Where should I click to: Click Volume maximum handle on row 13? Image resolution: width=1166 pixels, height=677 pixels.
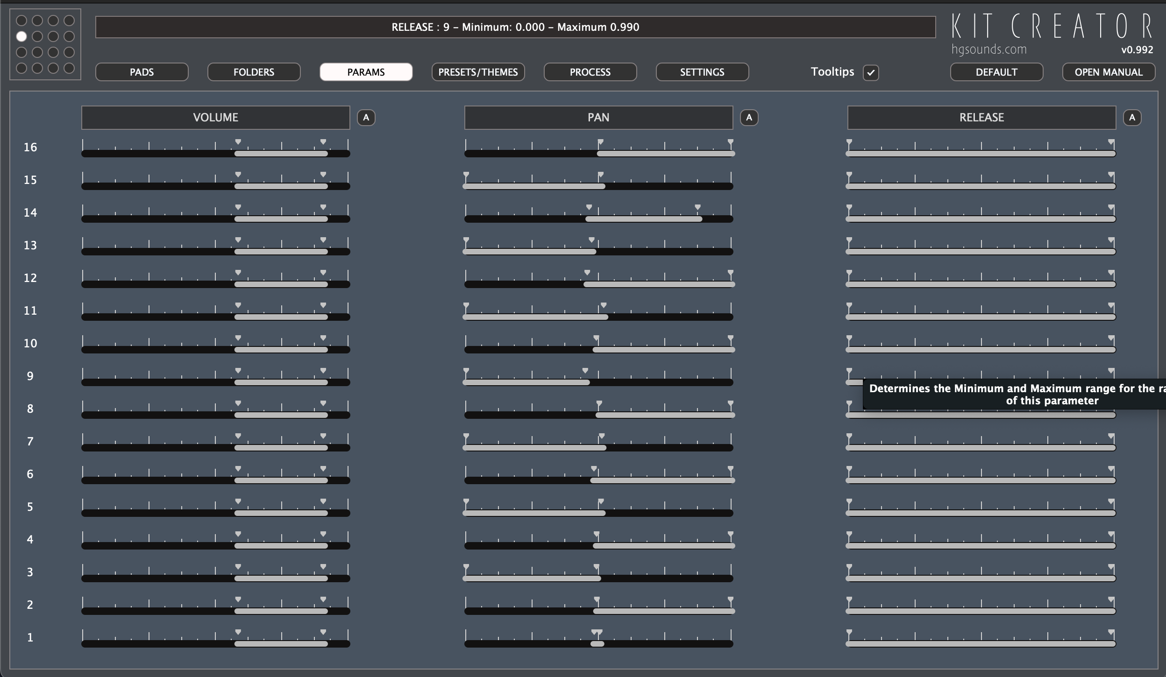[x=323, y=240]
